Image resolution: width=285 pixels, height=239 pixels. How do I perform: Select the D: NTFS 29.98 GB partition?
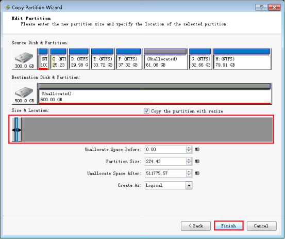pos(79,59)
